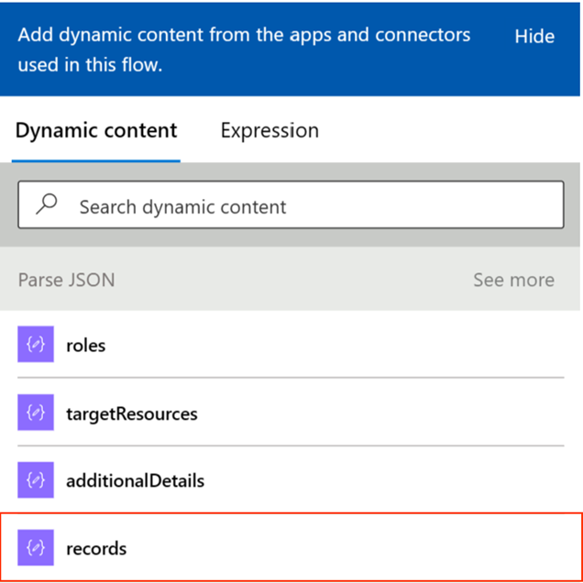Choose the targetResources text label
Viewport: 583px width, 583px height.
132,413
